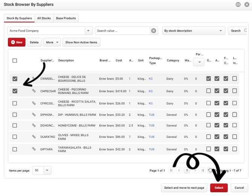The height and width of the screenshot is (196, 252).
Task: Click link icon beside TARAMASALATA row
Action: (34, 149)
